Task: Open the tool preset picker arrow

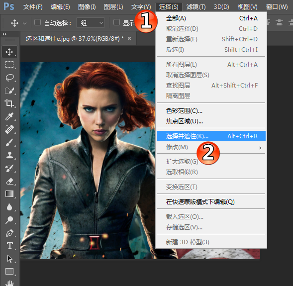Action: 24,23
